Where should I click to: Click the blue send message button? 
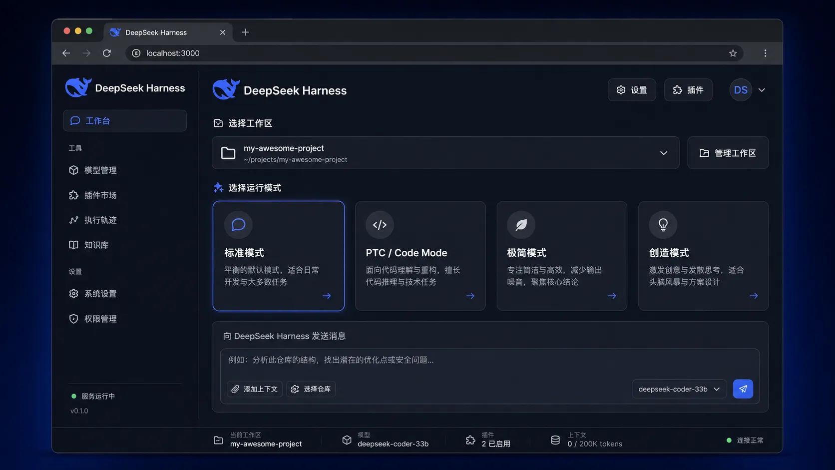point(743,389)
